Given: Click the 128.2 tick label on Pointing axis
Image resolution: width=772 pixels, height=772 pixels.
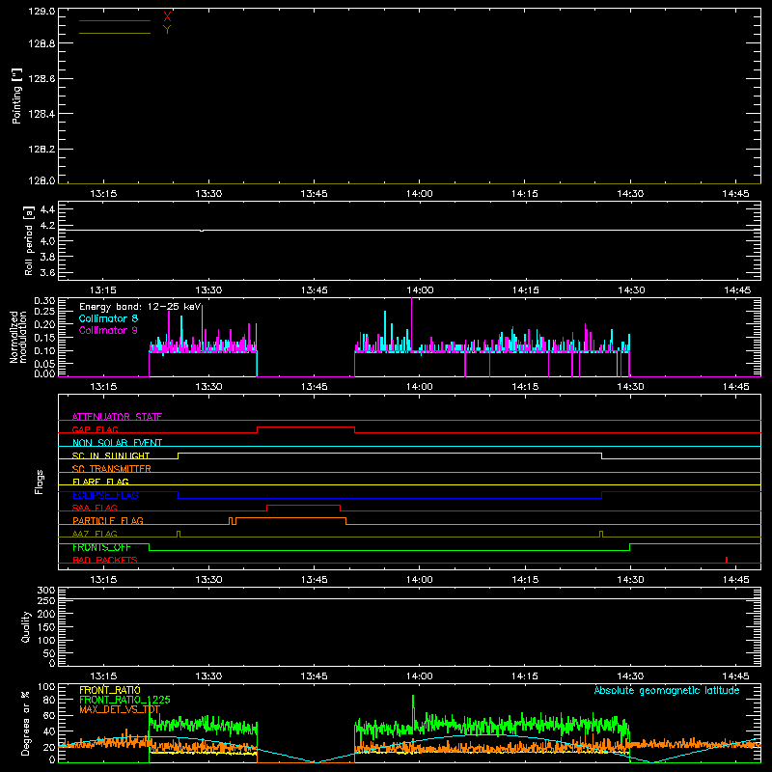Looking at the screenshot, I should coord(41,150).
